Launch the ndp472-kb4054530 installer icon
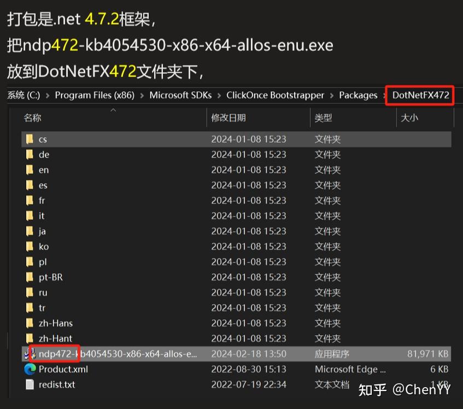The width and height of the screenshot is (463, 409). 27,354
